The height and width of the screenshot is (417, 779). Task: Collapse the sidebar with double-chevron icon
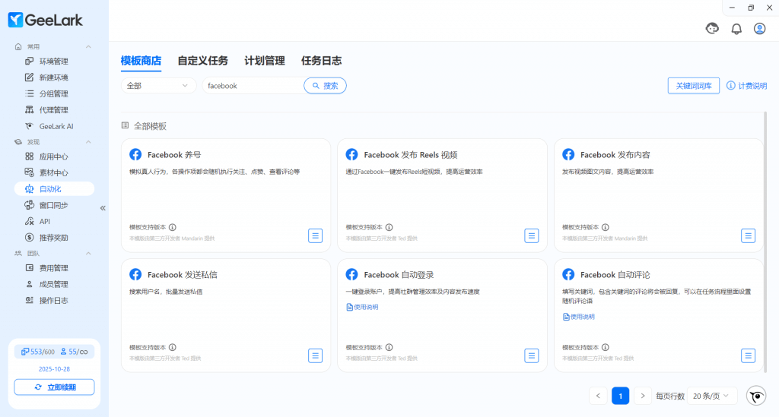tap(103, 207)
